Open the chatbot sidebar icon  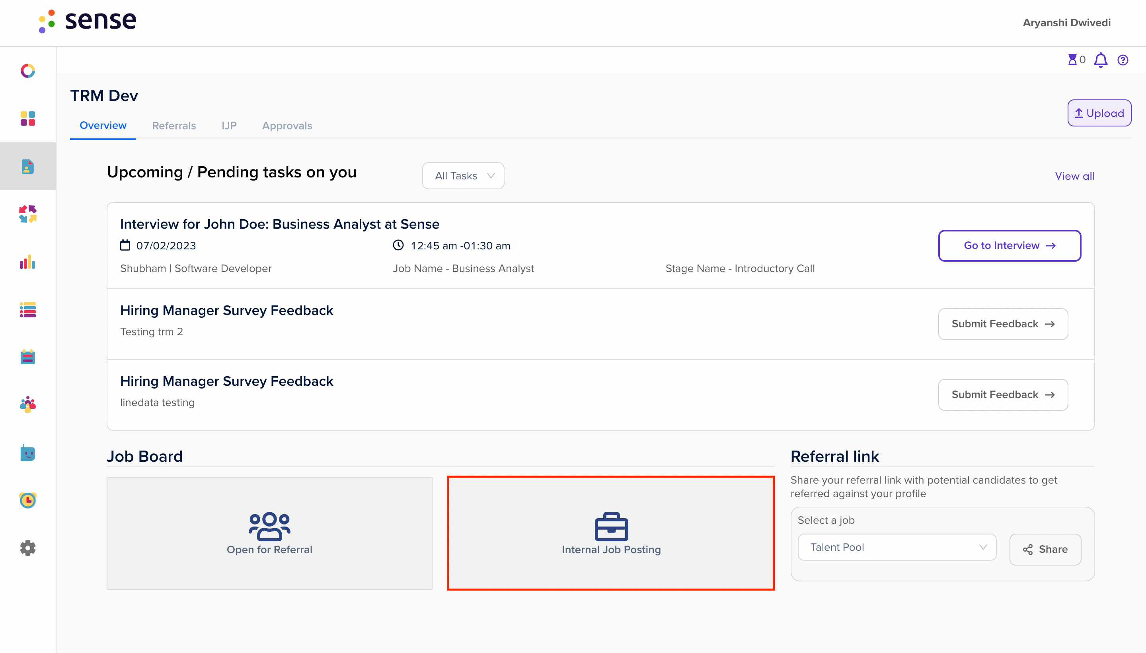28,453
